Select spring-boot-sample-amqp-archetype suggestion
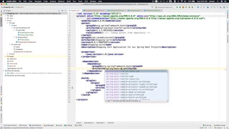The image size is (229, 129). [x=136, y=92]
